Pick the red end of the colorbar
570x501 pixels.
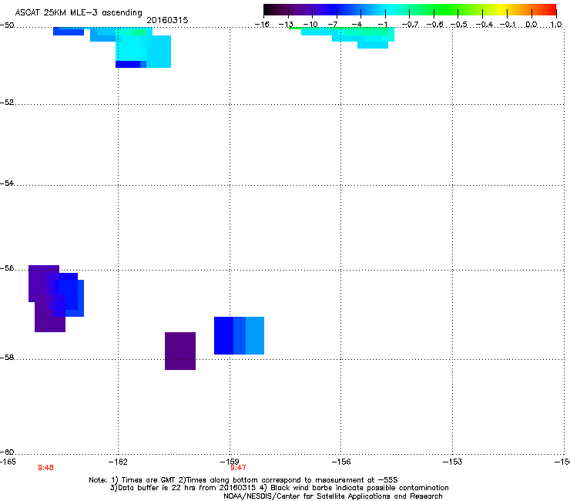[x=551, y=9]
